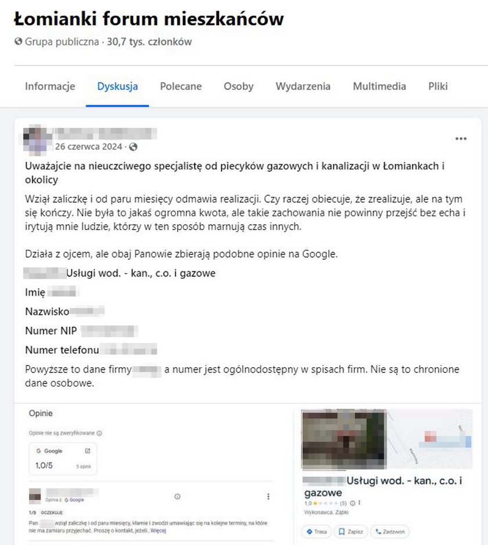
Task: Click the info icon on review row
Action: tap(177, 496)
